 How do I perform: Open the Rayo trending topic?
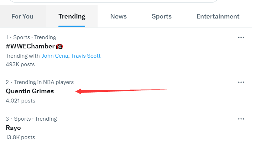point(13,128)
